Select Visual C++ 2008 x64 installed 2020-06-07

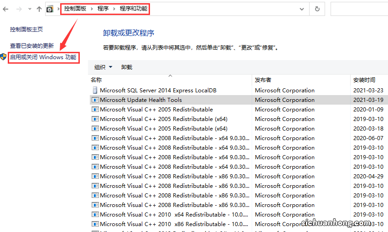click(175, 138)
